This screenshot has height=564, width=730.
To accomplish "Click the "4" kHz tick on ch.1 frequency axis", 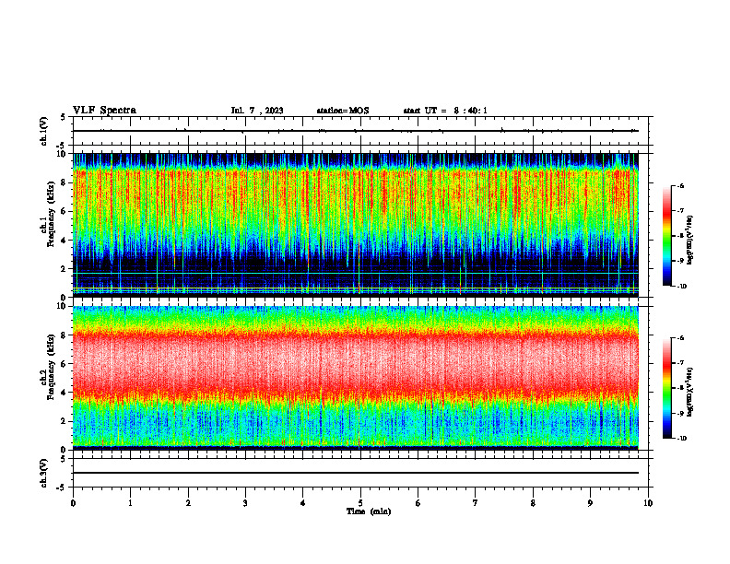I will pyautogui.click(x=65, y=241).
